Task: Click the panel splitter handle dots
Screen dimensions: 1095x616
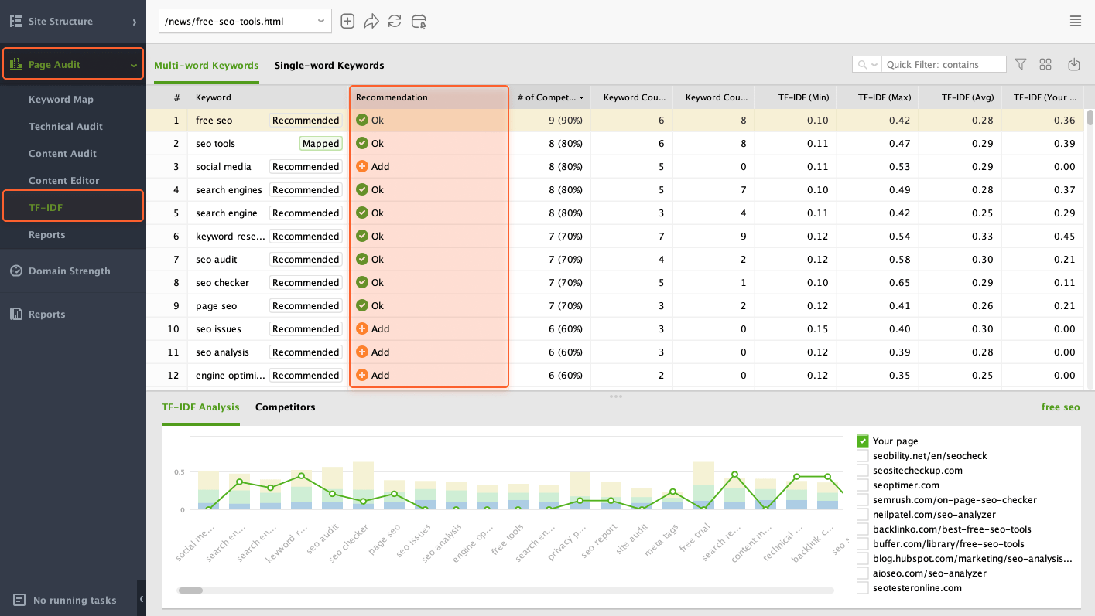Action: click(616, 396)
